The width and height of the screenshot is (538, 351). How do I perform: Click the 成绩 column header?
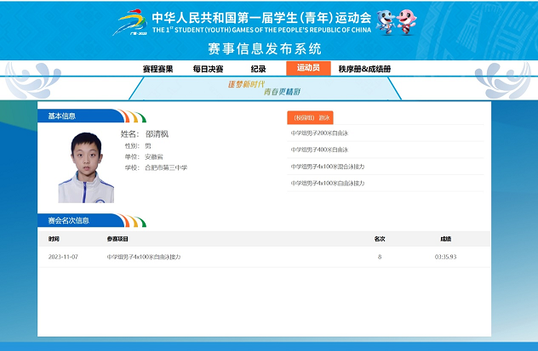445,239
